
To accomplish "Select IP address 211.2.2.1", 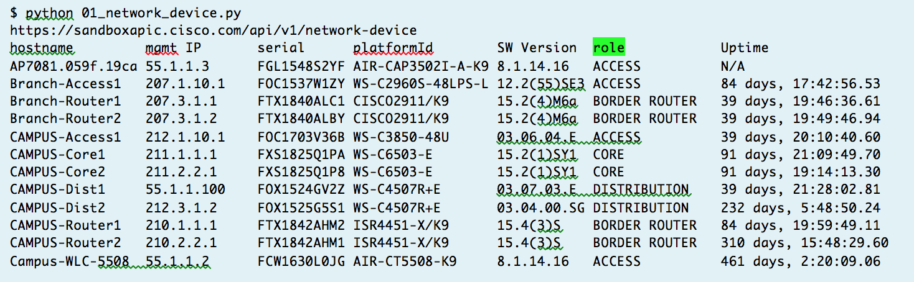I will pyautogui.click(x=181, y=171).
